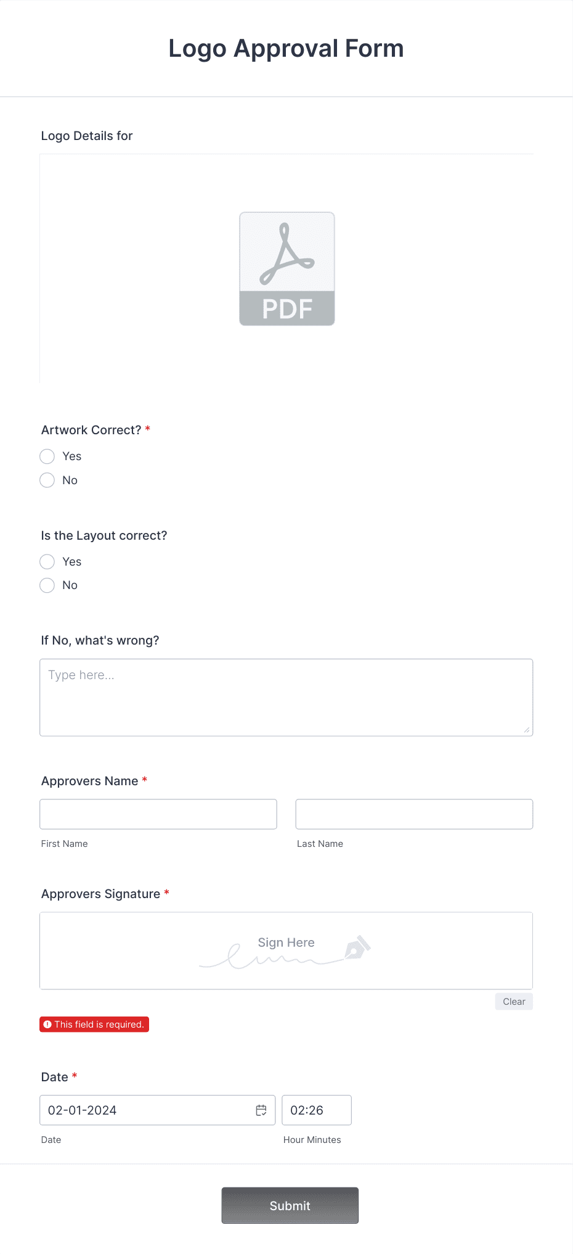This screenshot has height=1254, width=573.
Task: Choose Yes for Is the Layout correct
Action: pos(47,561)
